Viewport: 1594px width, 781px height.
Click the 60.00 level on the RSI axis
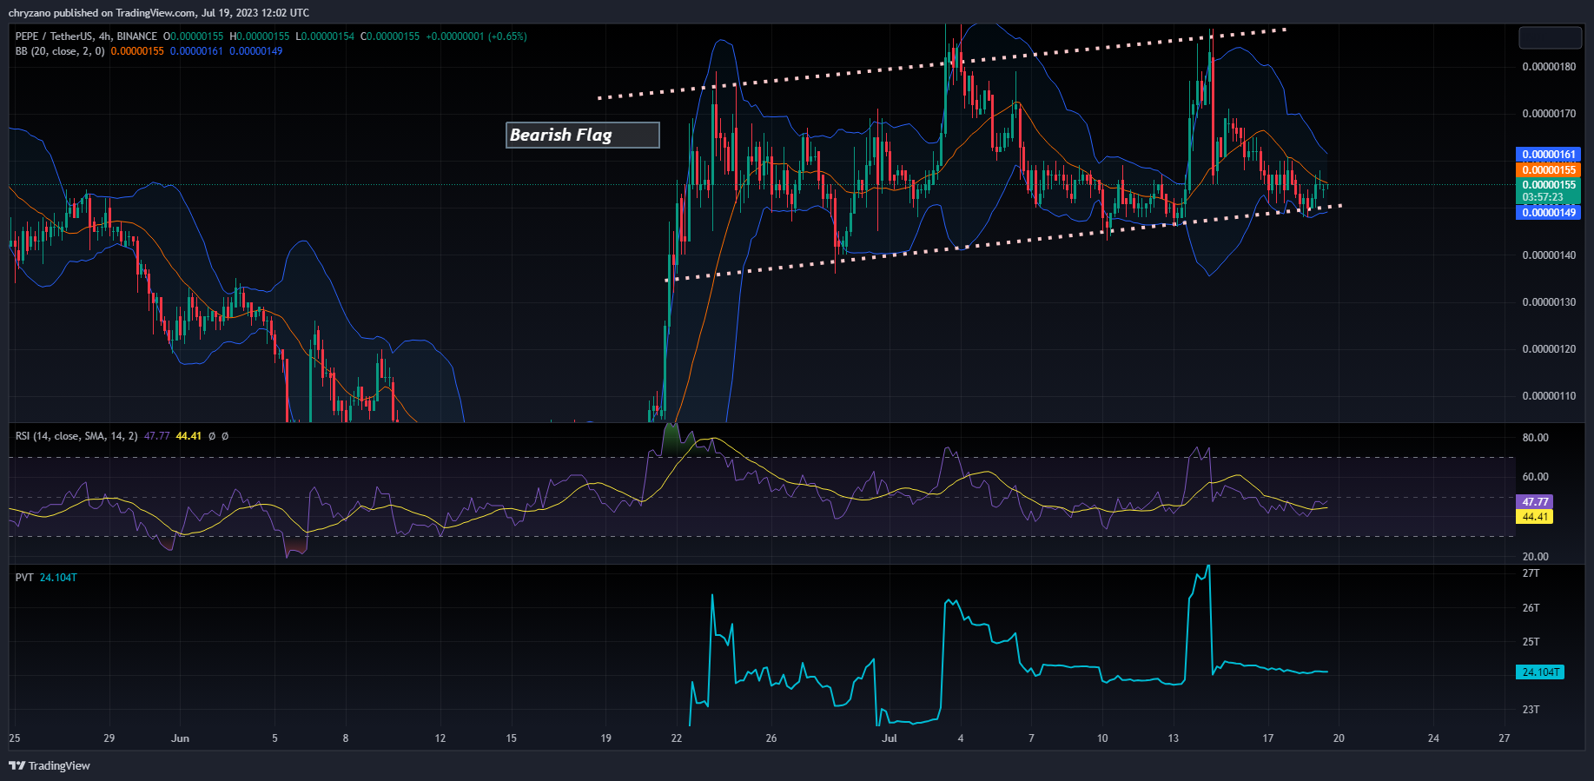[1535, 477]
